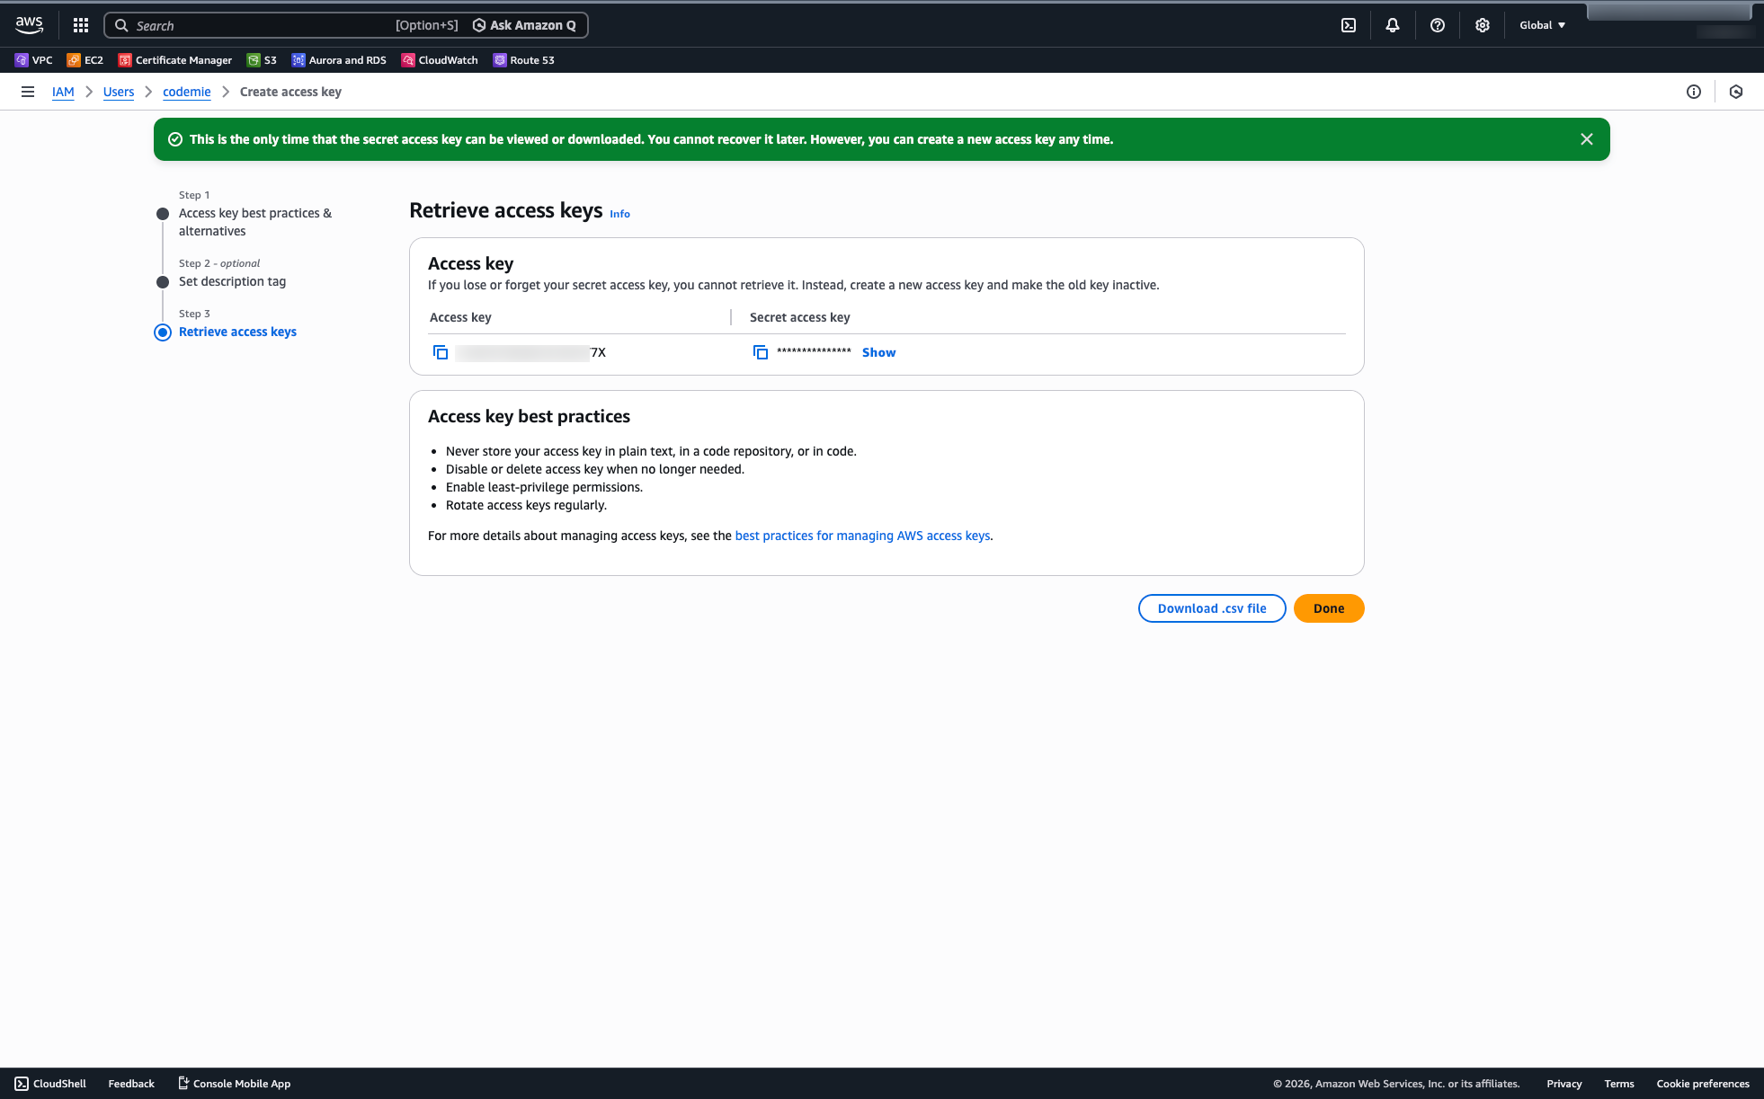1764x1099 pixels.
Task: Open notifications via the bell icon
Action: point(1392,24)
